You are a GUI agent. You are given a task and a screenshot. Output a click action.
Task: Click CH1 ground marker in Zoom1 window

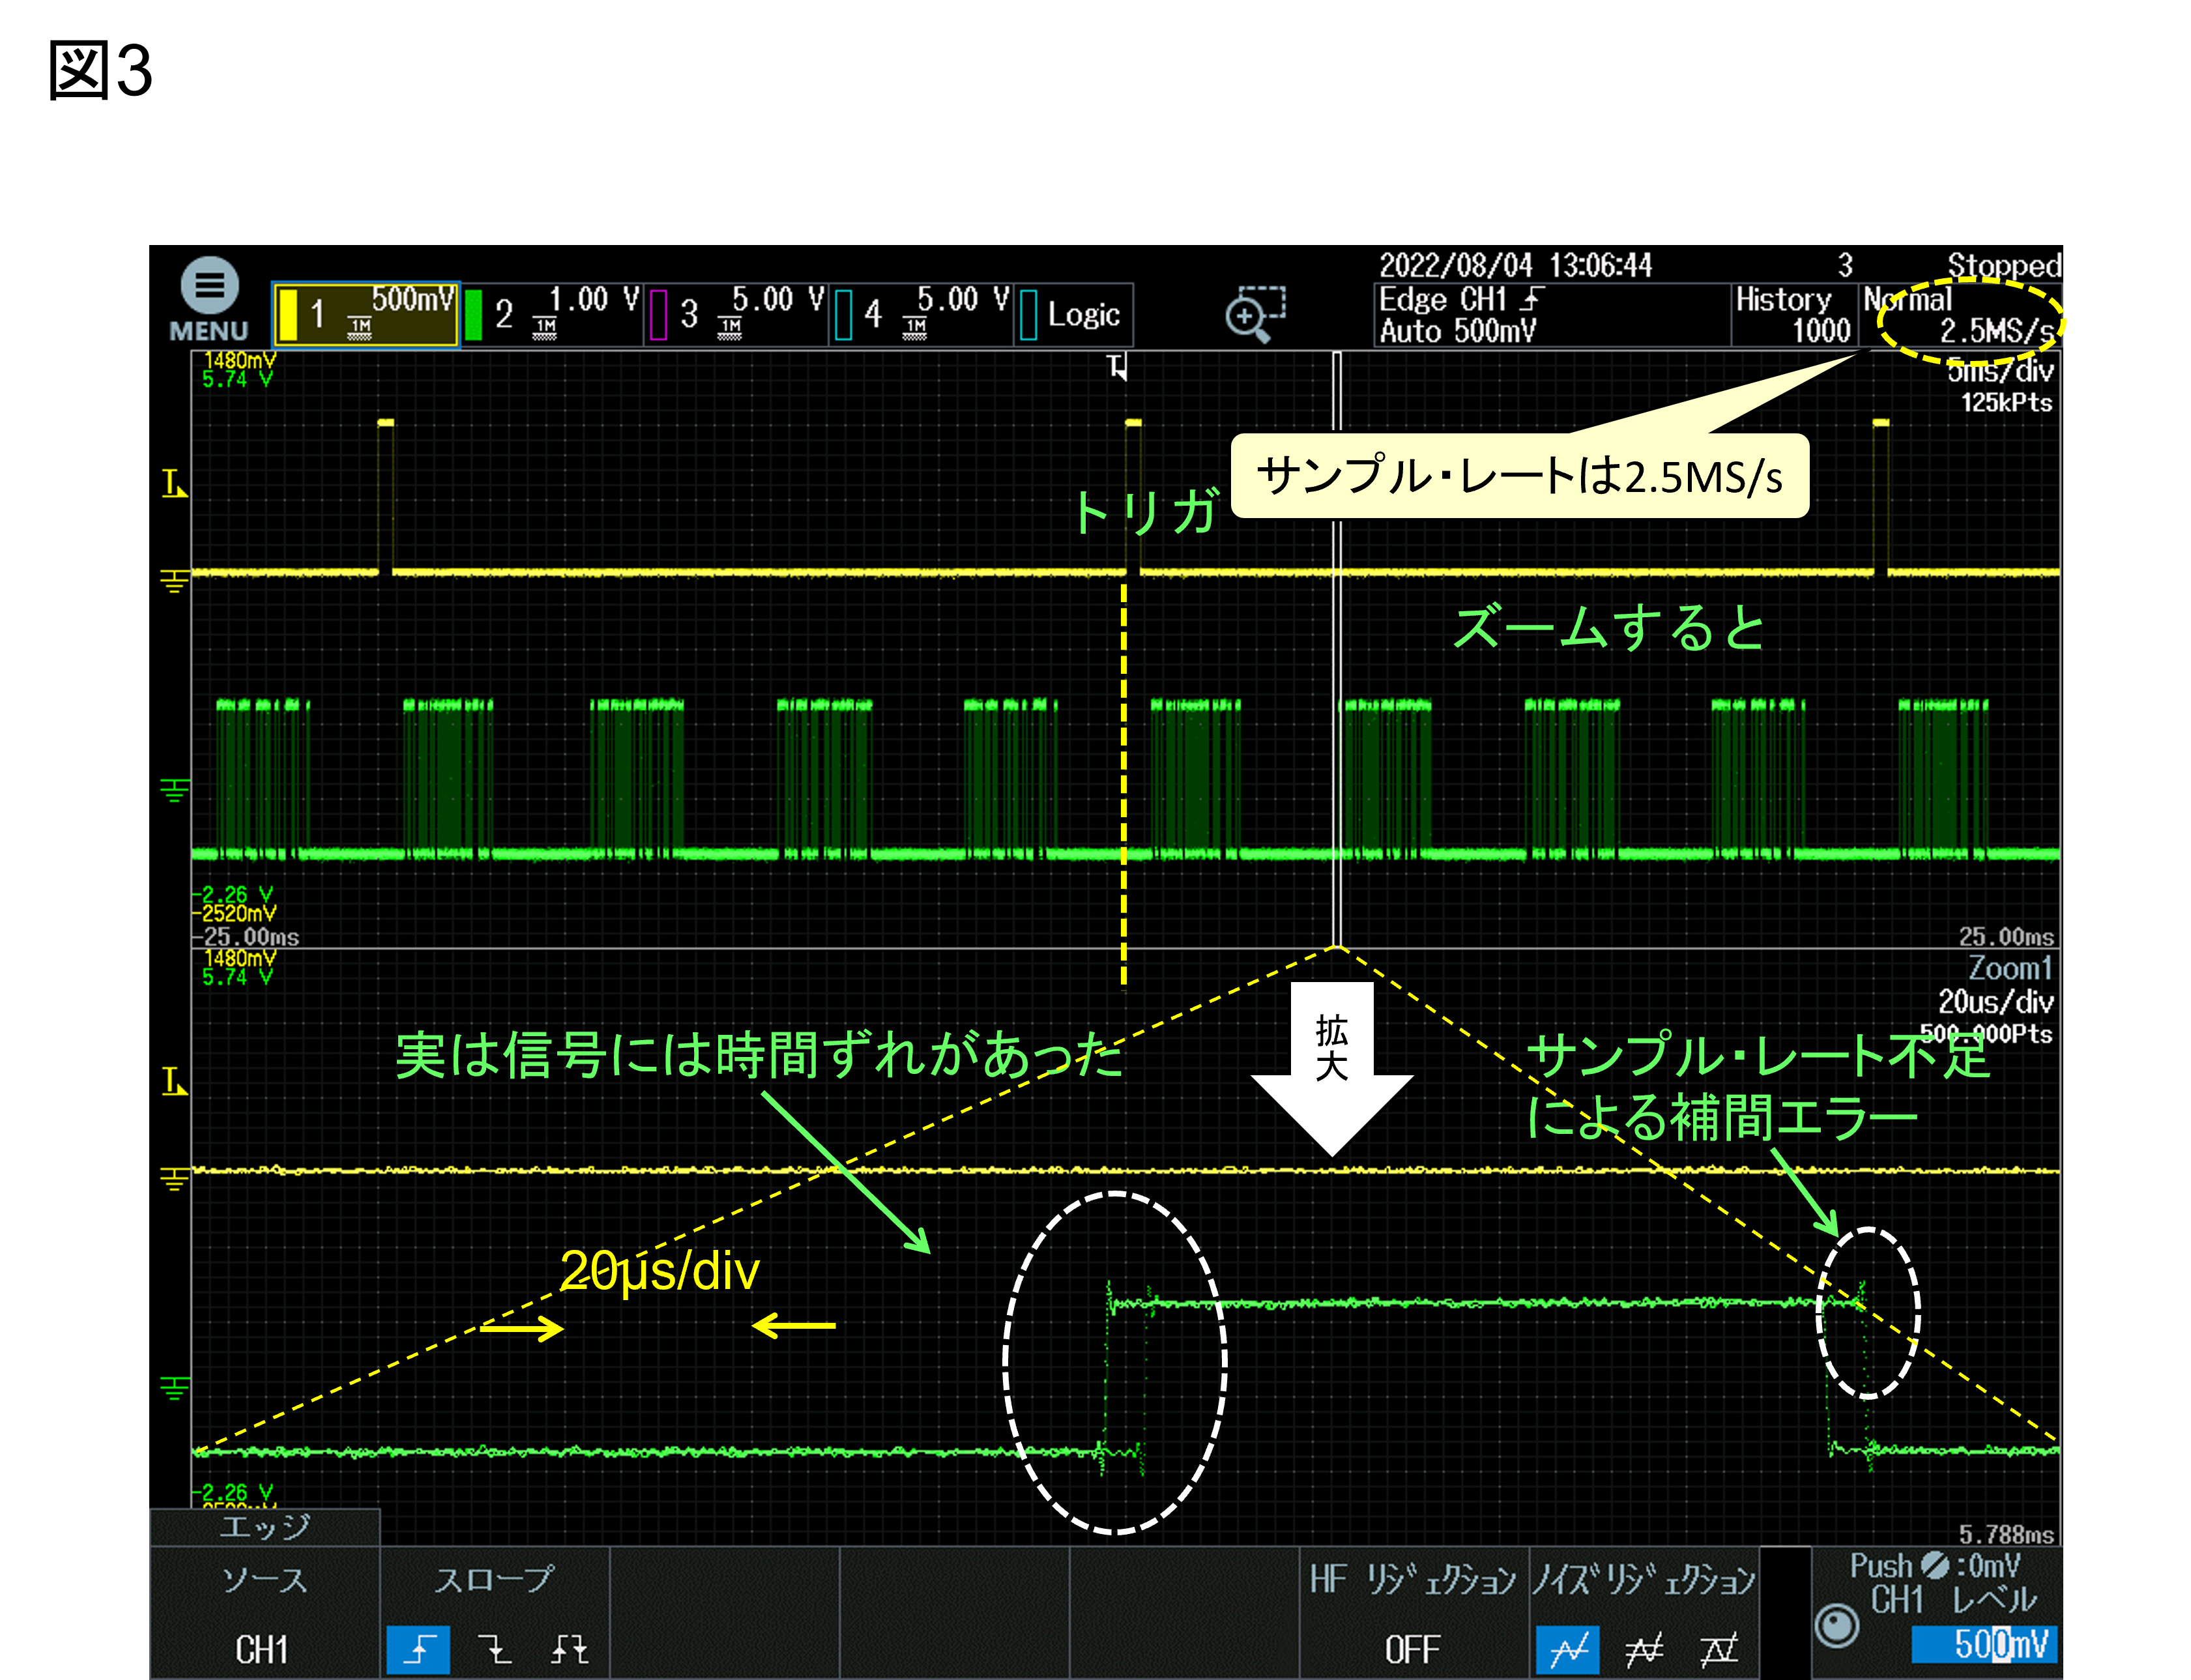(174, 1179)
